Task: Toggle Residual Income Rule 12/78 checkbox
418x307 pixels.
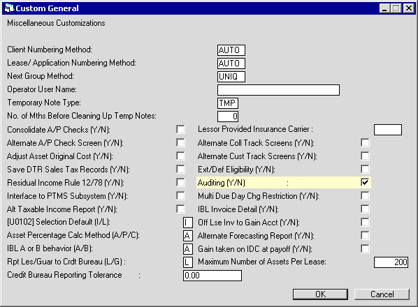Action: click(180, 183)
